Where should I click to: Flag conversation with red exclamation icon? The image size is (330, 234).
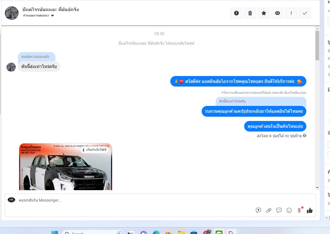click(291, 13)
